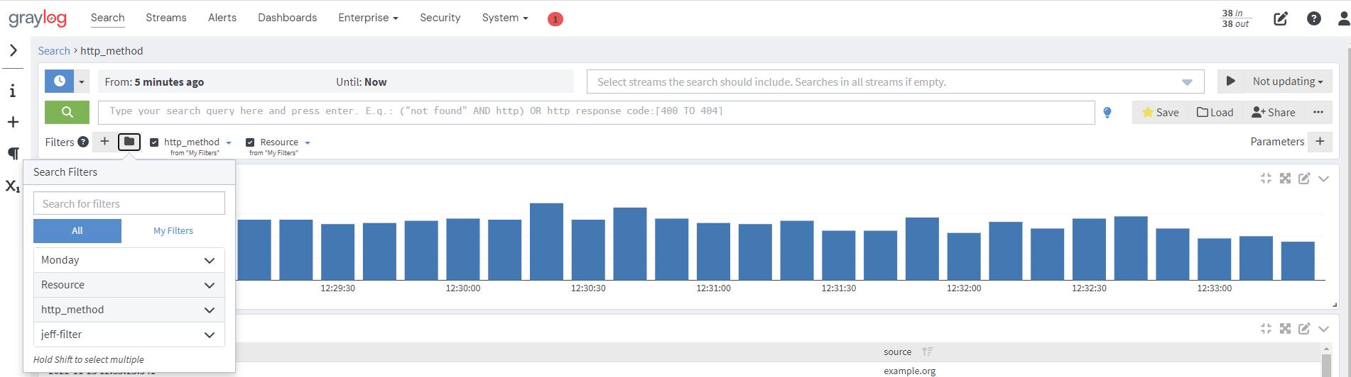The image size is (1351, 377).
Task: Toggle the saved filters folder button
Action: click(129, 142)
